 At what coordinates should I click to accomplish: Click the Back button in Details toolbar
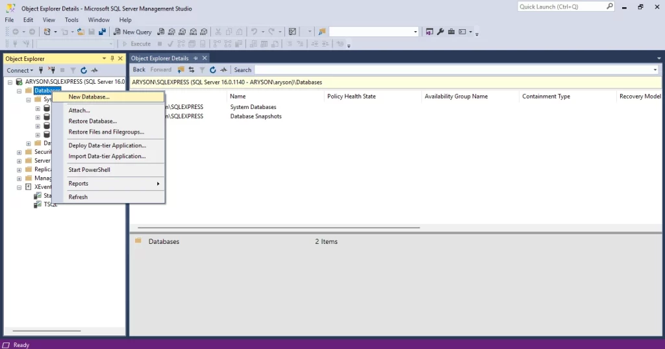pyautogui.click(x=139, y=70)
